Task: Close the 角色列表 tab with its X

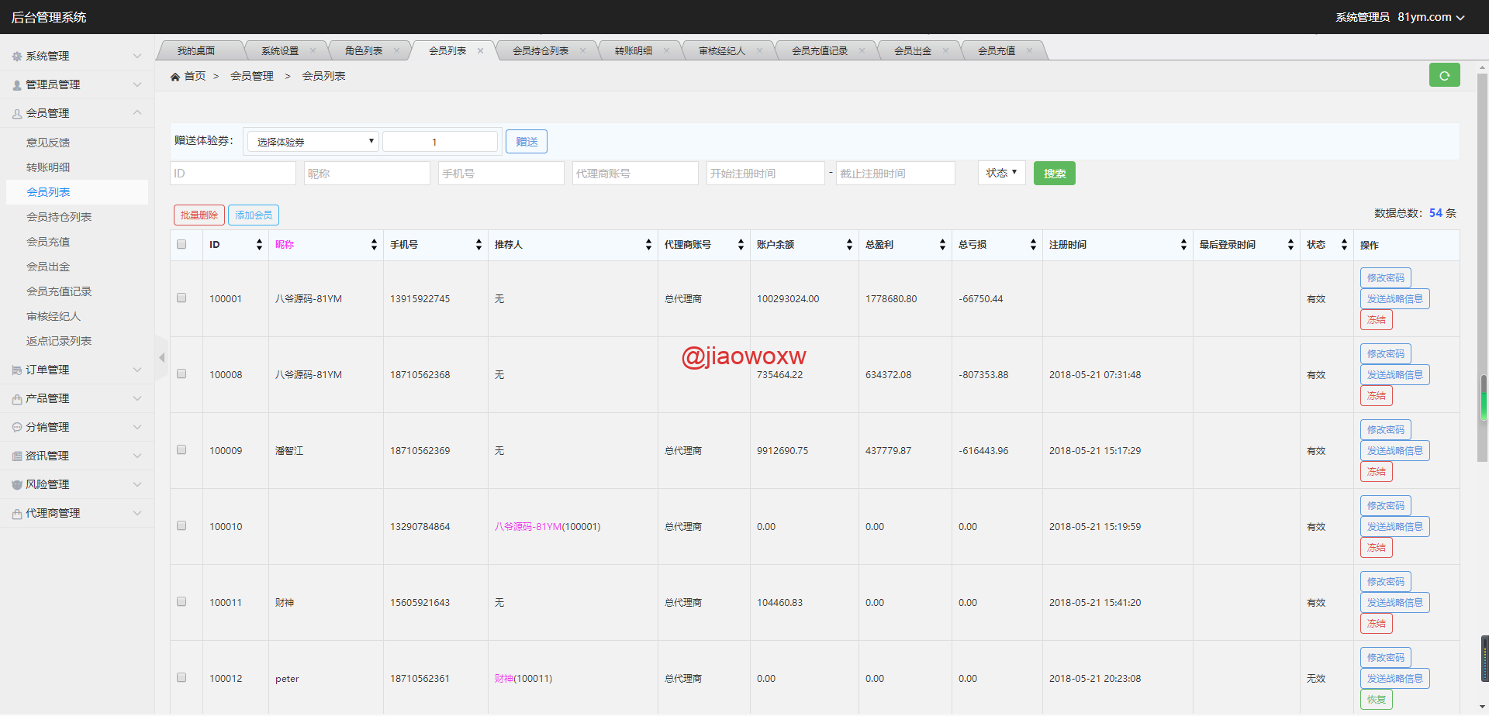Action: [396, 51]
